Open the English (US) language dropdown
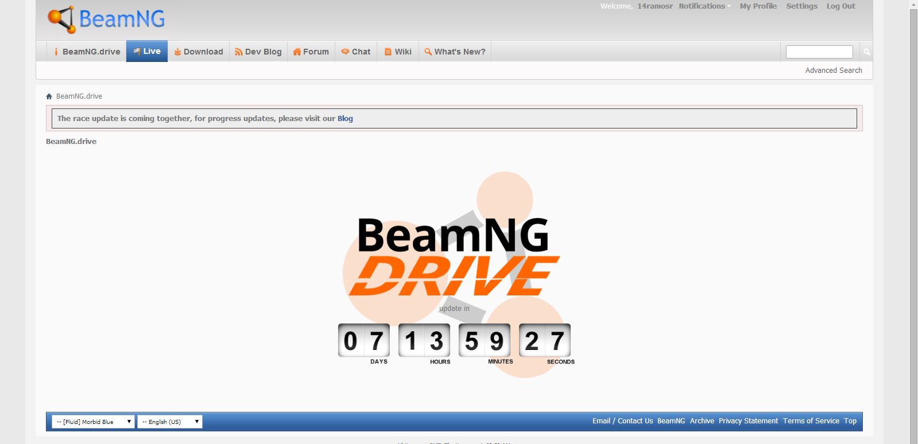This screenshot has width=918, height=444. click(x=170, y=422)
